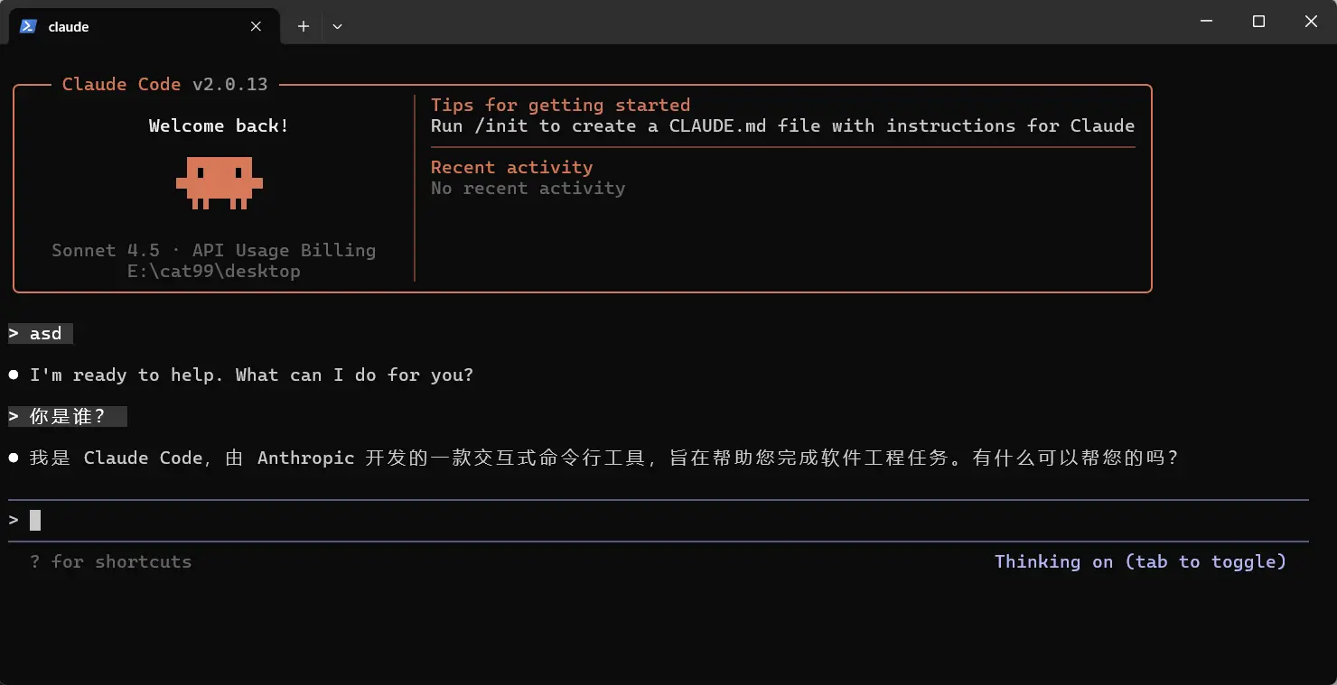
Task: Click the "Tips for getting started" heading
Action: point(560,105)
